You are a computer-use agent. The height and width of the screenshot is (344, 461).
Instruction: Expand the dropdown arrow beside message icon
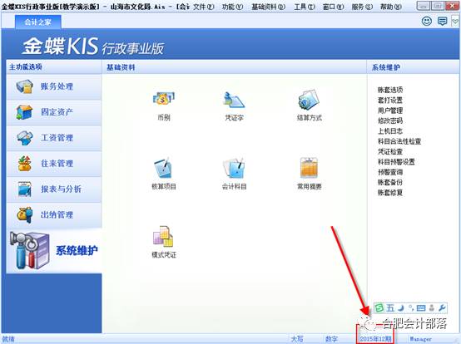455,22
